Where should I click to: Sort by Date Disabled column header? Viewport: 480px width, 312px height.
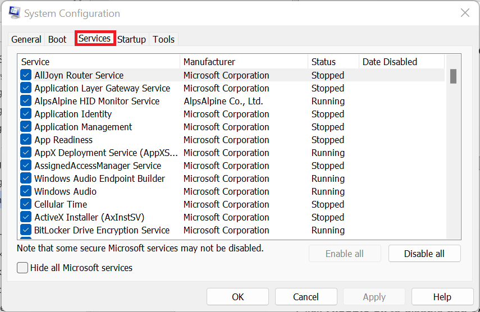pos(401,62)
